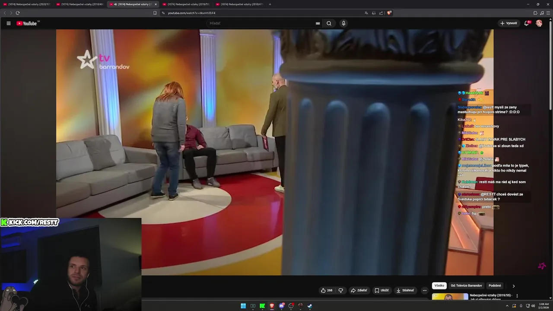Save the video with Uložiť
Screen dimensions: 553x311
382,290
